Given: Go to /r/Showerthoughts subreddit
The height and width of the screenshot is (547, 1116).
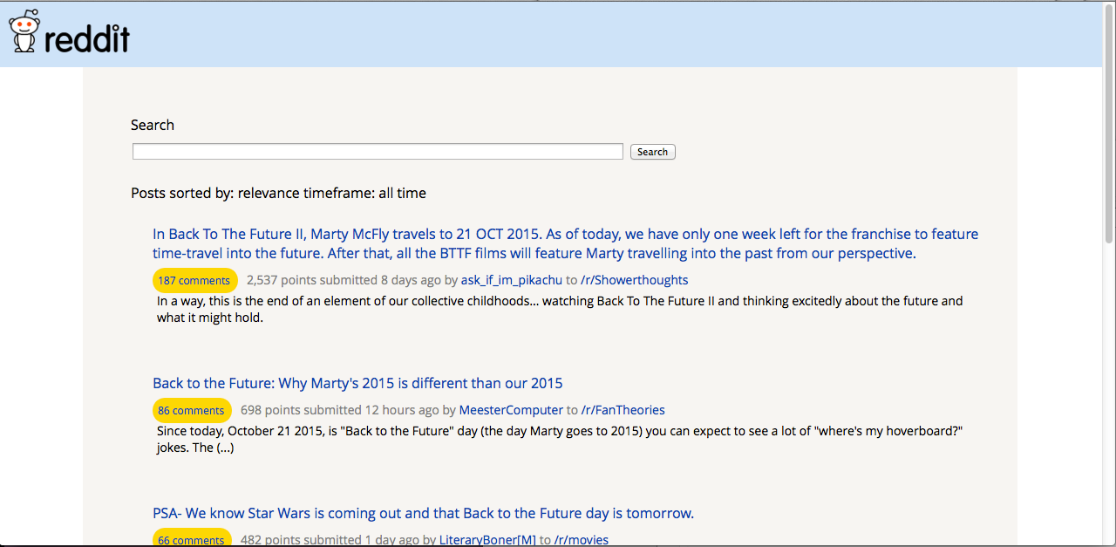Looking at the screenshot, I should click(x=635, y=280).
